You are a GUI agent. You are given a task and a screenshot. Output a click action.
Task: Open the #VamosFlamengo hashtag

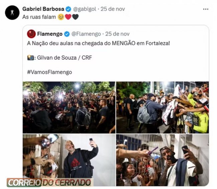click(49, 72)
